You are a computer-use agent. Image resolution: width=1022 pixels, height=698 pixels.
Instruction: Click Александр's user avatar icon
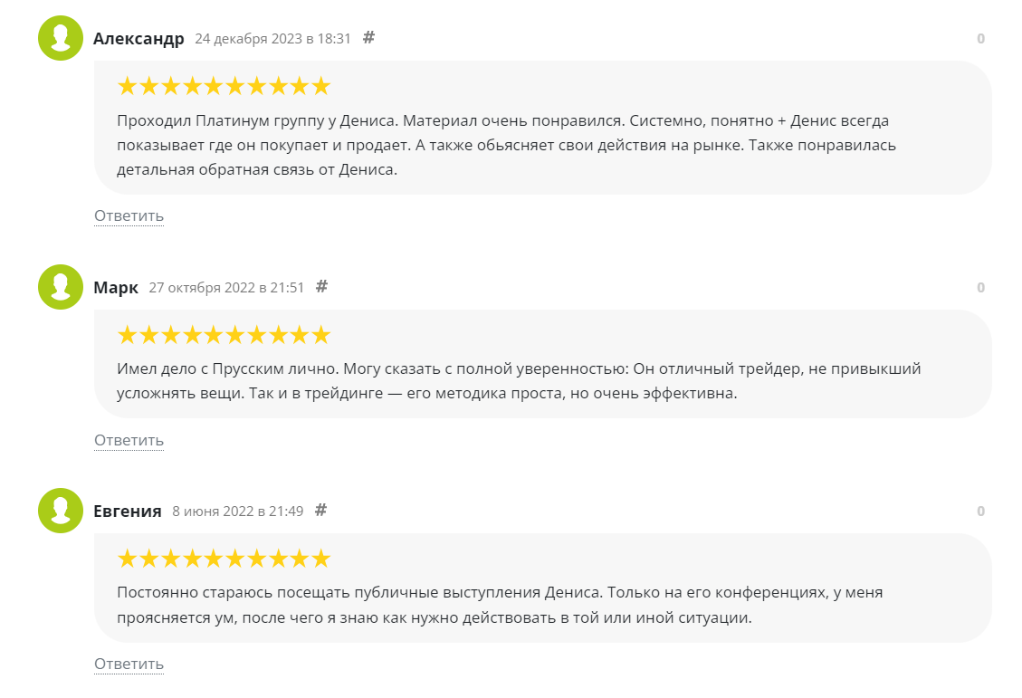point(61,38)
